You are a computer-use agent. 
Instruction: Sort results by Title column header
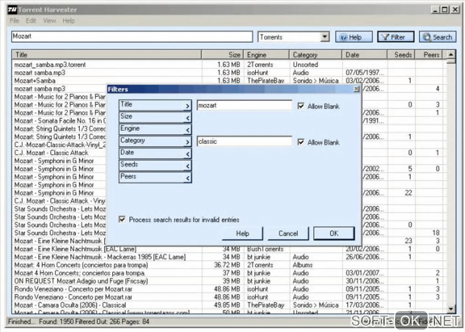(107, 55)
